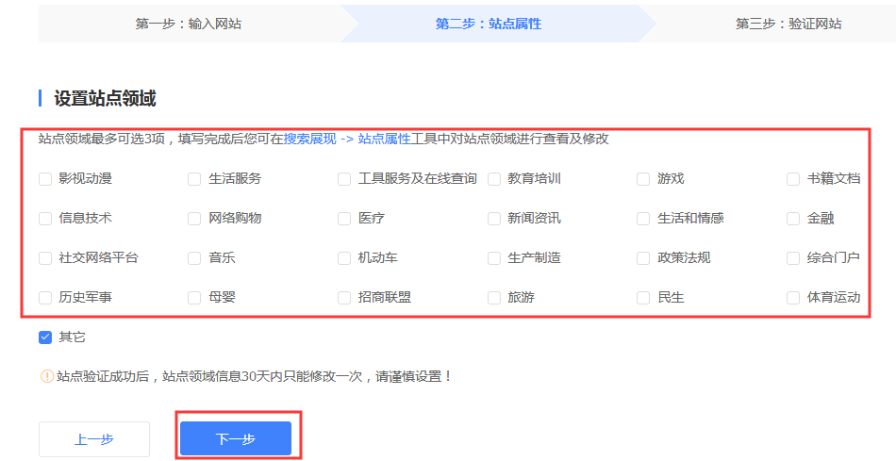
Task: Go to 第三步：验证网站 step
Action: tap(788, 24)
